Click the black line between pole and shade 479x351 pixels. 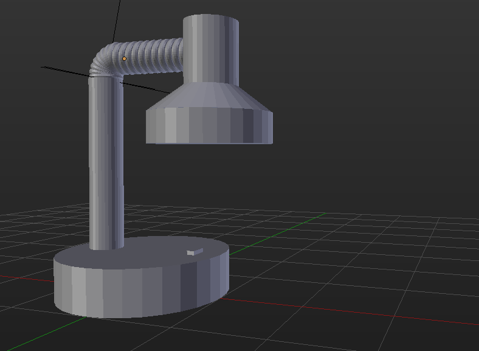point(145,88)
